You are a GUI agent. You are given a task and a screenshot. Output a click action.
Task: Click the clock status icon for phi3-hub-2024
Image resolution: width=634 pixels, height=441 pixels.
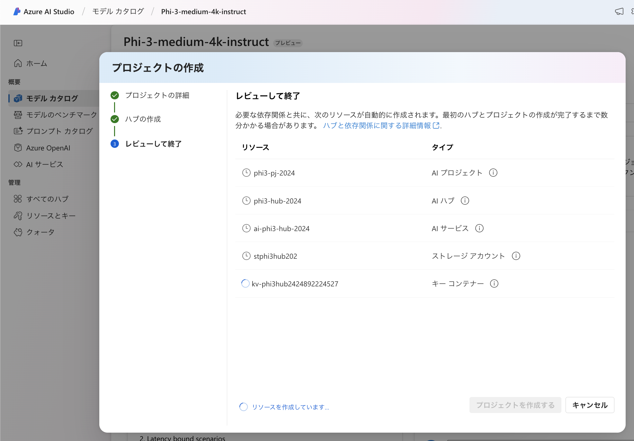tap(246, 201)
